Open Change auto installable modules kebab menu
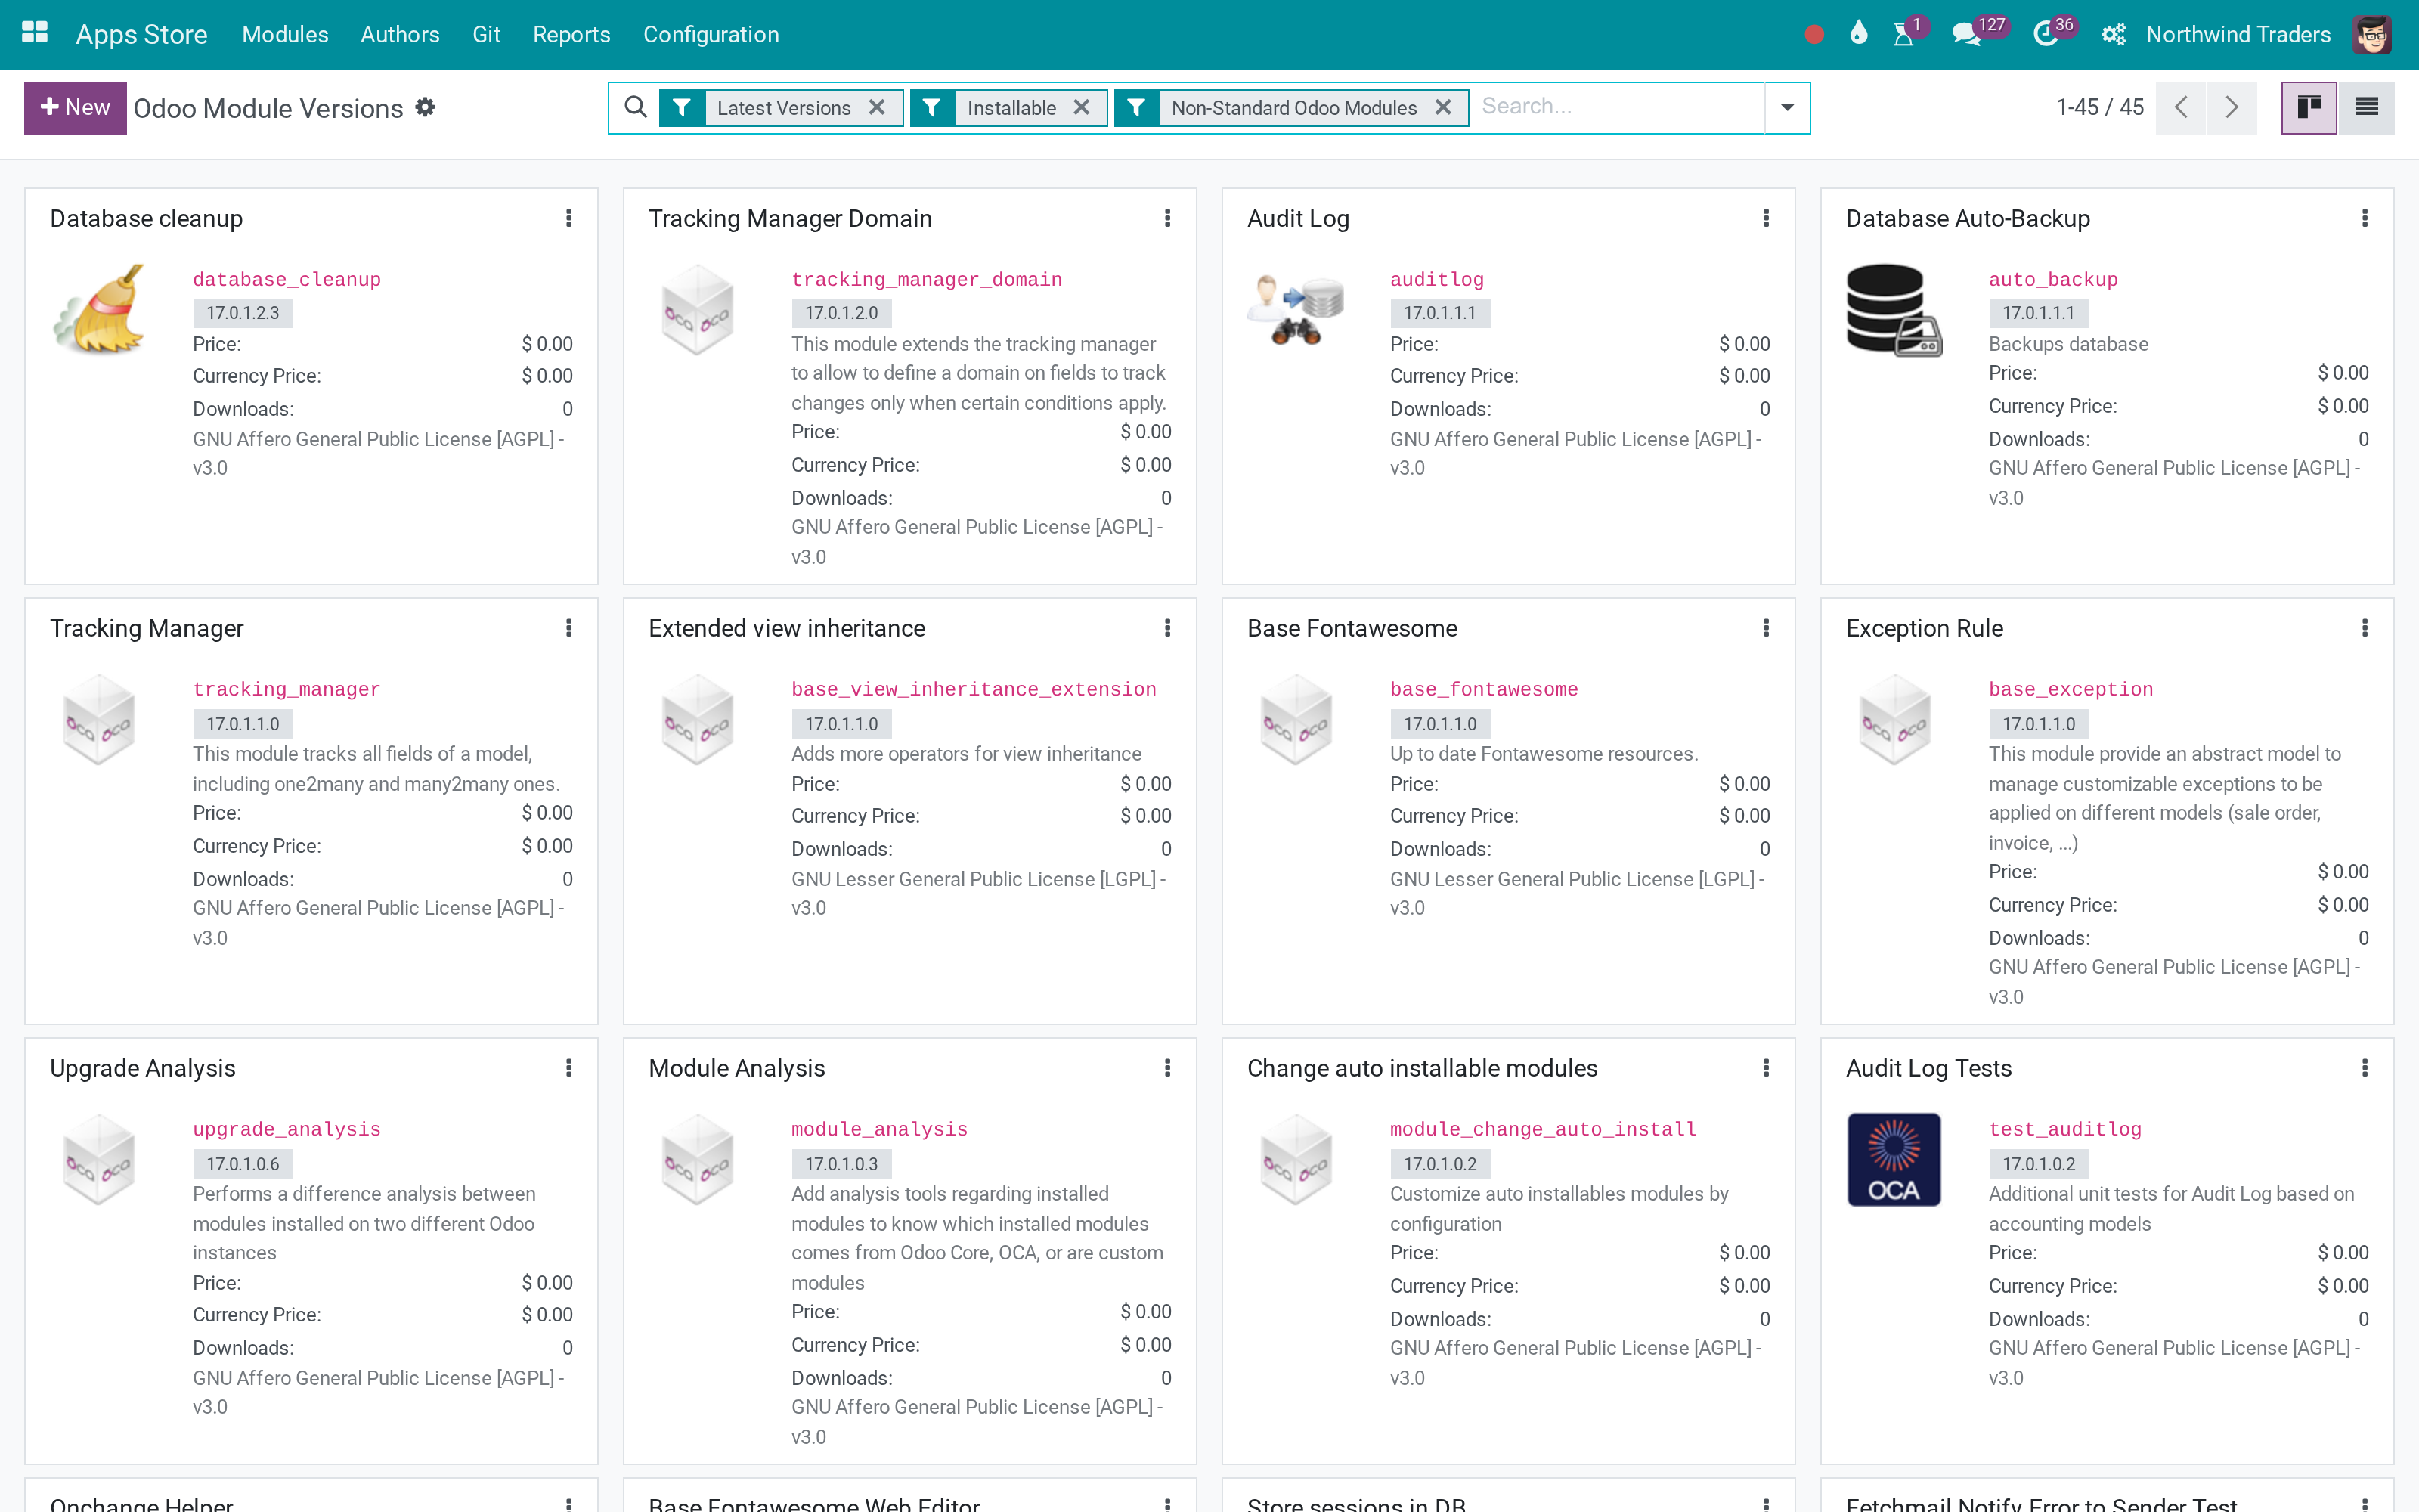This screenshot has height=1512, width=2419. 1767,1068
